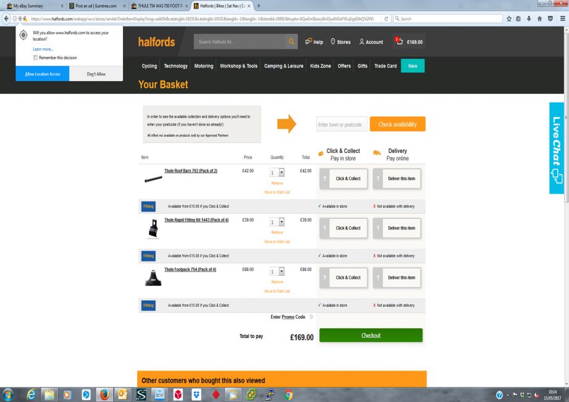Click the Halfords logo
This screenshot has width=569, height=402.
click(x=156, y=42)
